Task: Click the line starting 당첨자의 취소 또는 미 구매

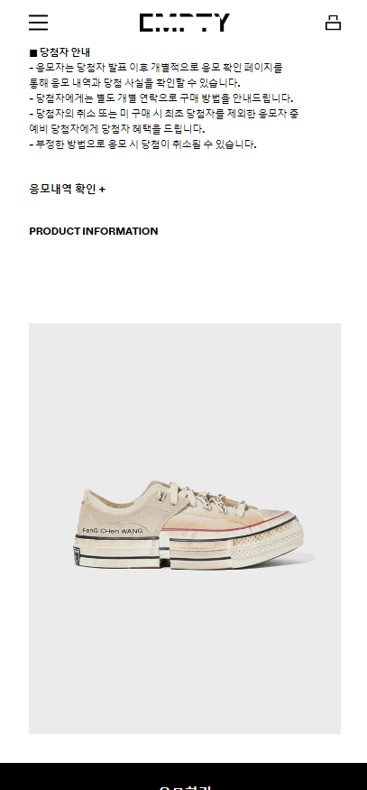Action: (164, 114)
